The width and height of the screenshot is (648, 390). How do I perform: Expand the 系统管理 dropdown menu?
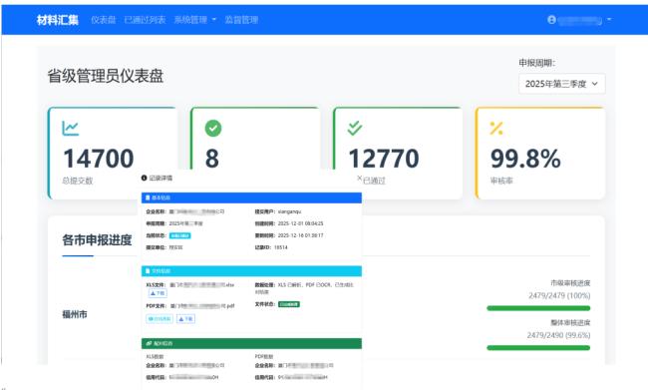click(x=195, y=20)
